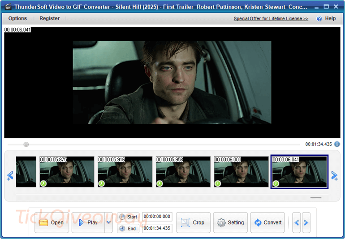Screen dimensions: 345x239
Task: Select the highlighted frame thumbnail at 00:00:06.041
Action: (x=299, y=172)
